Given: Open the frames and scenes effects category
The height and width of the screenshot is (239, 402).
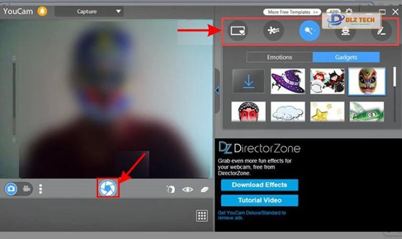Looking at the screenshot, I should 238,31.
